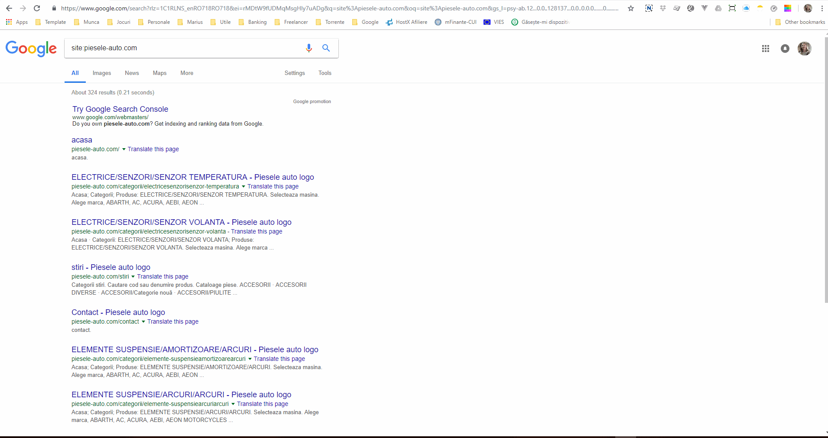Image resolution: width=828 pixels, height=438 pixels.
Task: Expand dropdown arrow next to piesele-auto.com/ URL
Action: (x=124, y=149)
